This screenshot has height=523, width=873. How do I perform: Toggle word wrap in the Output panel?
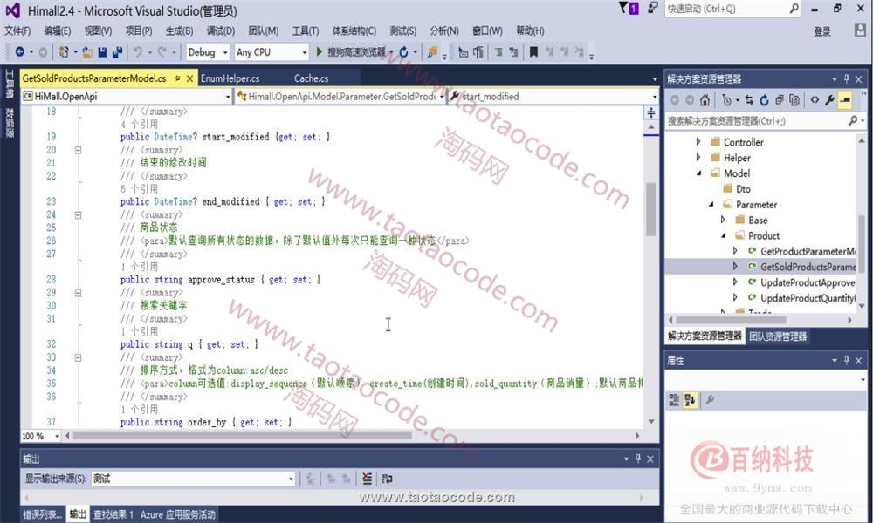pyautogui.click(x=387, y=479)
